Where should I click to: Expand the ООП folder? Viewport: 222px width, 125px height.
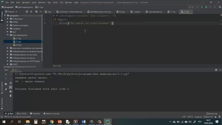point(8,64)
